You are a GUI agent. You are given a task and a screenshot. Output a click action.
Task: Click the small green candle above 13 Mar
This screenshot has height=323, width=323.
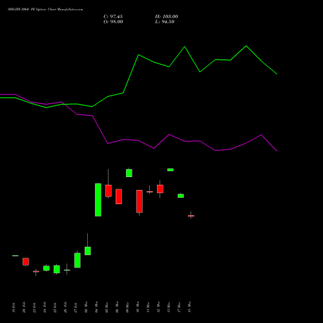click(171, 170)
